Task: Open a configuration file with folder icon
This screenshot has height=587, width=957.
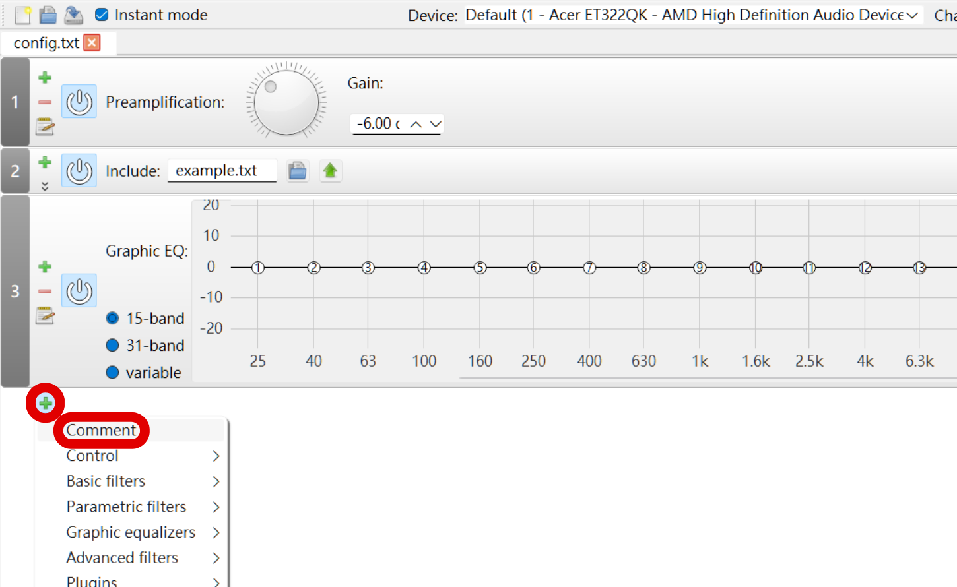Action: click(x=48, y=15)
